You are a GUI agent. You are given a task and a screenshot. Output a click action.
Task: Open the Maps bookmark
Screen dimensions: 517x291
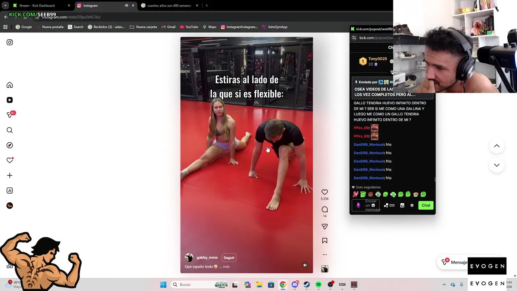click(210, 27)
